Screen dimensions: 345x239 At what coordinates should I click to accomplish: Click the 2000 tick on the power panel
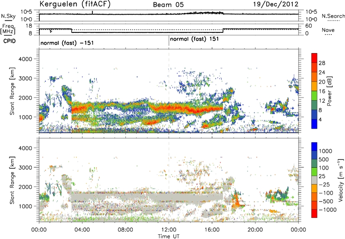(x=25, y=97)
